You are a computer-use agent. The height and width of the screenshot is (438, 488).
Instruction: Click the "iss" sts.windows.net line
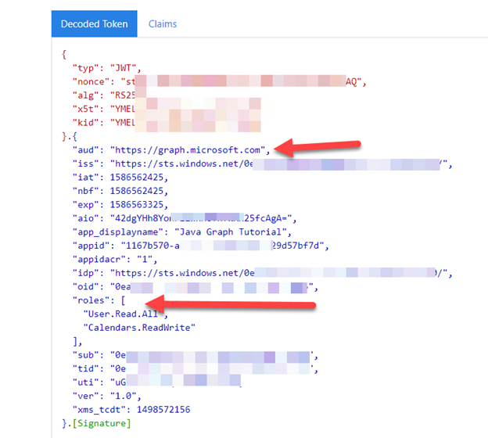coord(262,163)
